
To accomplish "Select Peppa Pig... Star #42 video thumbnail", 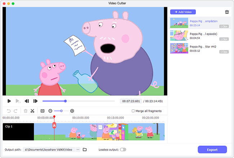I will (179, 48).
